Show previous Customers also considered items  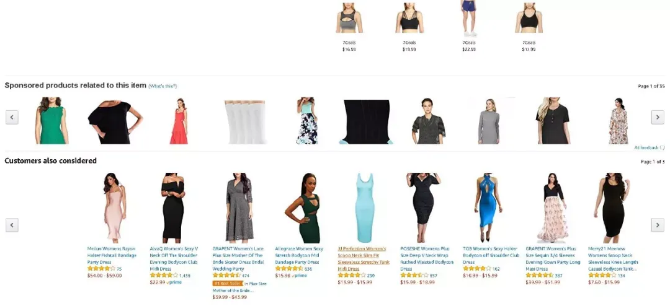click(12, 225)
